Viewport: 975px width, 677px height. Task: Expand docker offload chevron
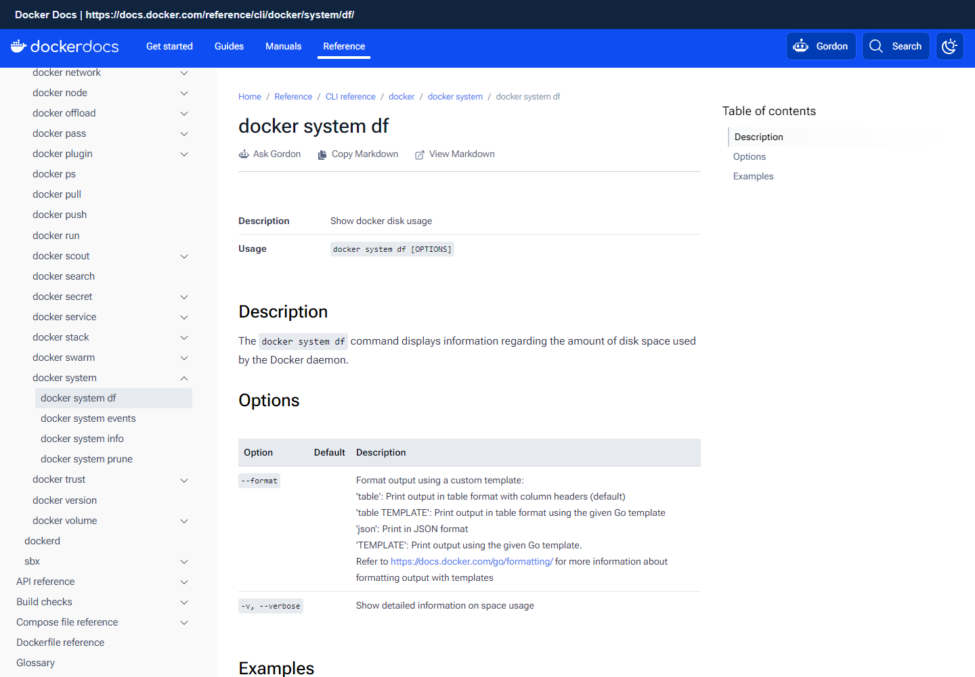click(184, 113)
